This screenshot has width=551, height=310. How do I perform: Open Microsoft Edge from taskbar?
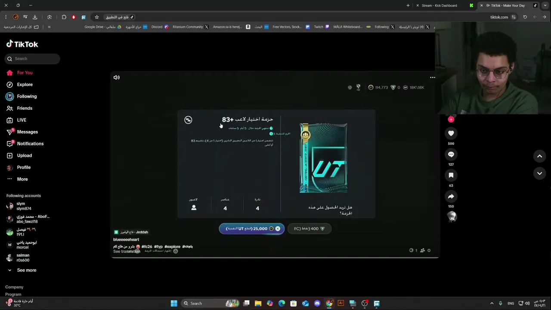[282, 304]
